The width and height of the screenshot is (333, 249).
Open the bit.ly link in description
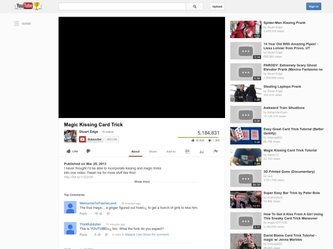click(78, 177)
